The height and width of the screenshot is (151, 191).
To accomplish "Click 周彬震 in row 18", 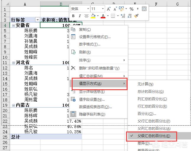I will coord(31,100).
